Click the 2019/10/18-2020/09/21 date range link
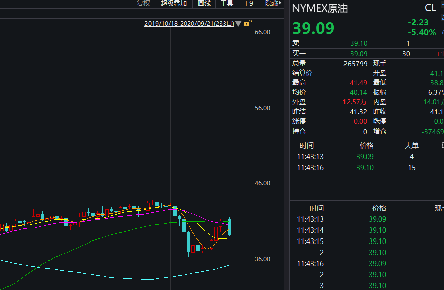Image resolution: width=444 pixels, height=290 pixels. point(189,23)
